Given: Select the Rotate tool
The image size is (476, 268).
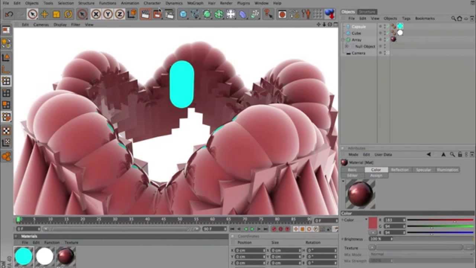Looking at the screenshot, I should (68, 15).
